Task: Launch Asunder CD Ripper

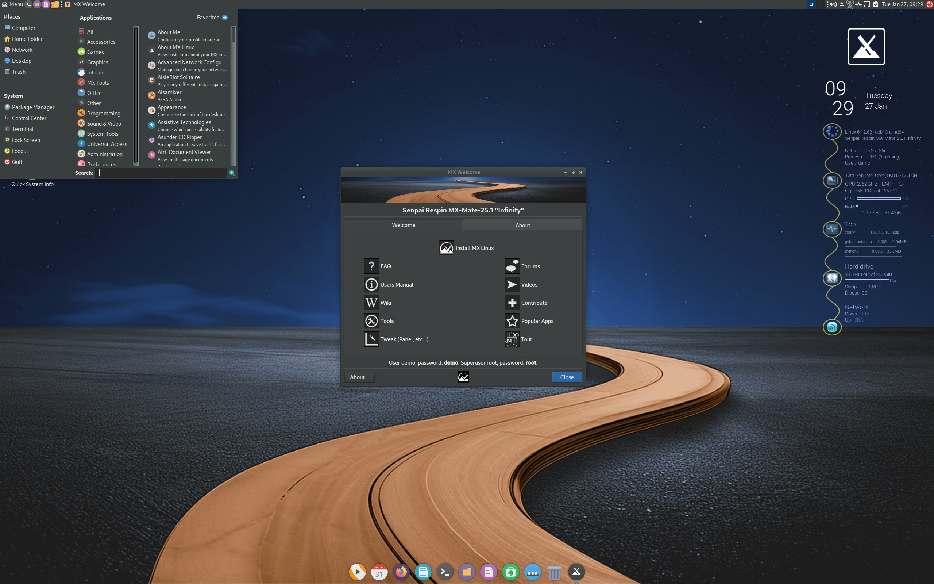Action: [188, 141]
